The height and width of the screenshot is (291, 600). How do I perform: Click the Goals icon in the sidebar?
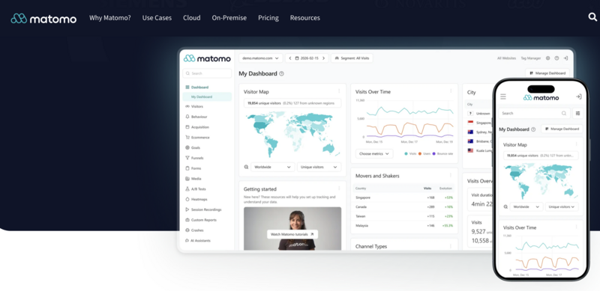pos(187,147)
